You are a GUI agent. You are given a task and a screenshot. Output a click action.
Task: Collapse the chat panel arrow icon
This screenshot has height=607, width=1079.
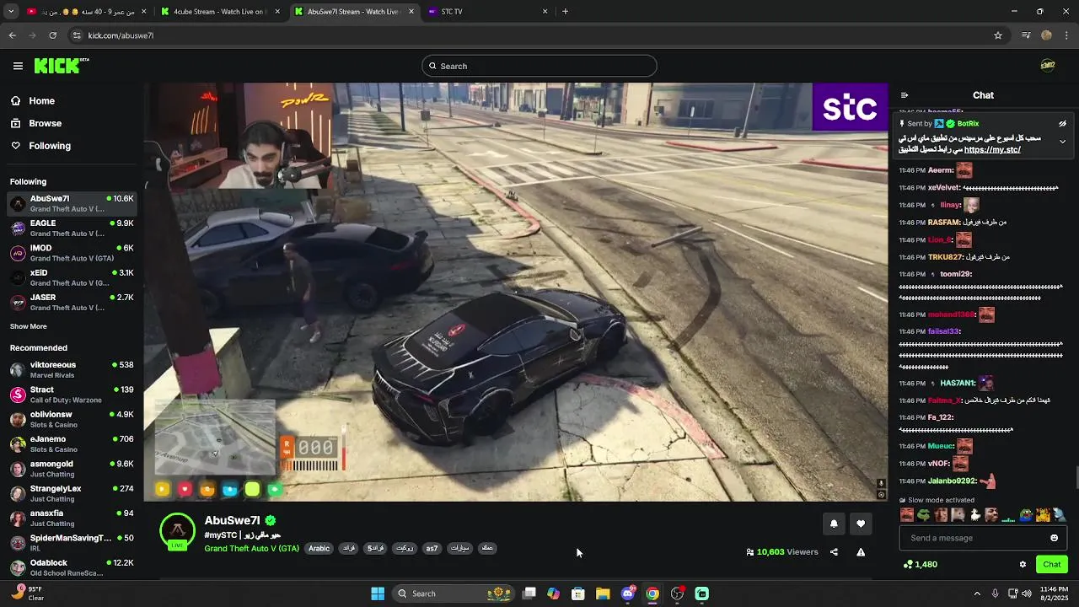(x=905, y=95)
